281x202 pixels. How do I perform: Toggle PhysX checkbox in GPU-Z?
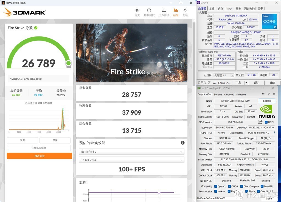click(247, 191)
